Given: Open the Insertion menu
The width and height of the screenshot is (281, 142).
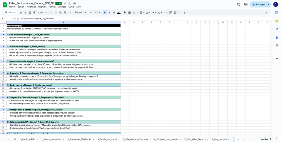Looking at the screenshot, I should [x=42, y=7].
